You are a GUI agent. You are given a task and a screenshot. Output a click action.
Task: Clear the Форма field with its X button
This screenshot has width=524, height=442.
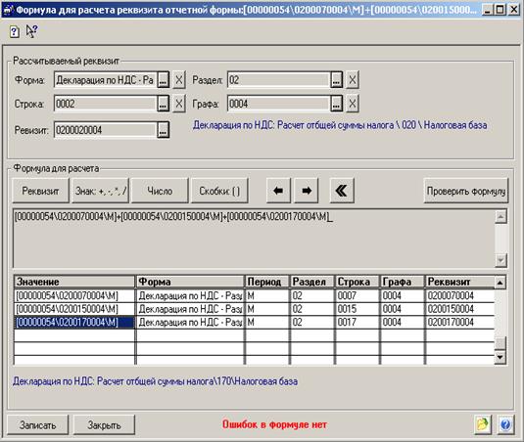tap(179, 80)
